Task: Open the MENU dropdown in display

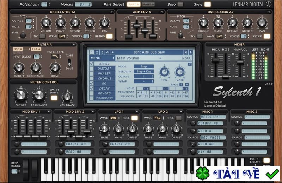Action: [x=102, y=58]
